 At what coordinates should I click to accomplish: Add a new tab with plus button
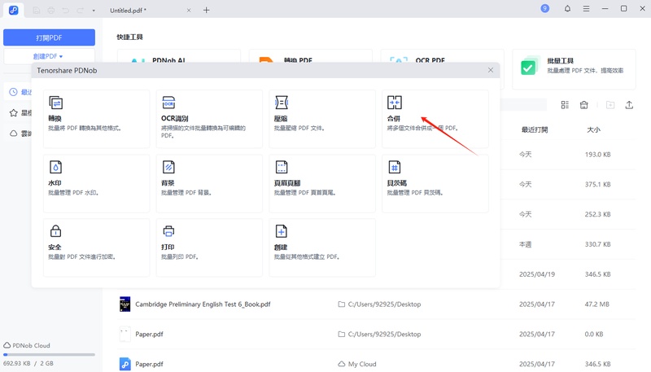pyautogui.click(x=207, y=10)
